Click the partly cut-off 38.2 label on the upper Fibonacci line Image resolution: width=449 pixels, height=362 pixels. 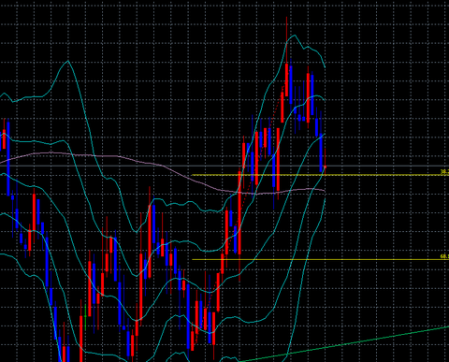click(x=444, y=171)
